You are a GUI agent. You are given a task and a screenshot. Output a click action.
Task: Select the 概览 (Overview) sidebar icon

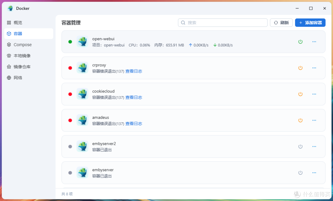(9, 22)
